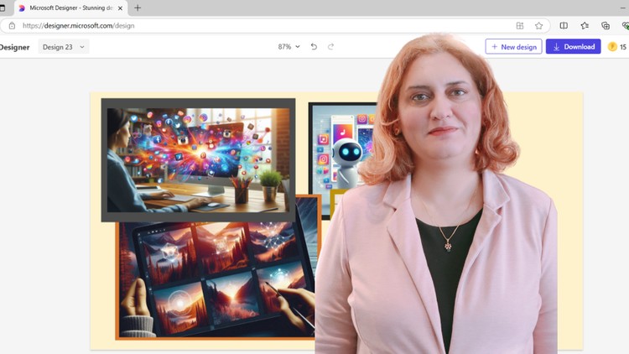The height and width of the screenshot is (354, 629).
Task: Open the 87% zoom level dropdown
Action: pyautogui.click(x=289, y=47)
